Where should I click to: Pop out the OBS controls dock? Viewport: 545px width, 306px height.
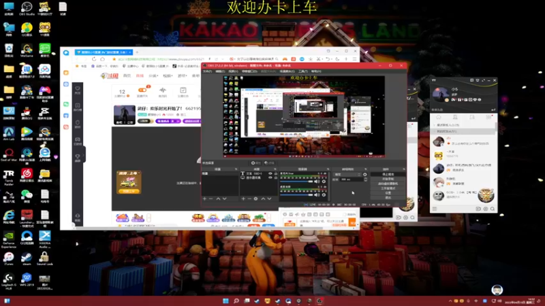403,169
